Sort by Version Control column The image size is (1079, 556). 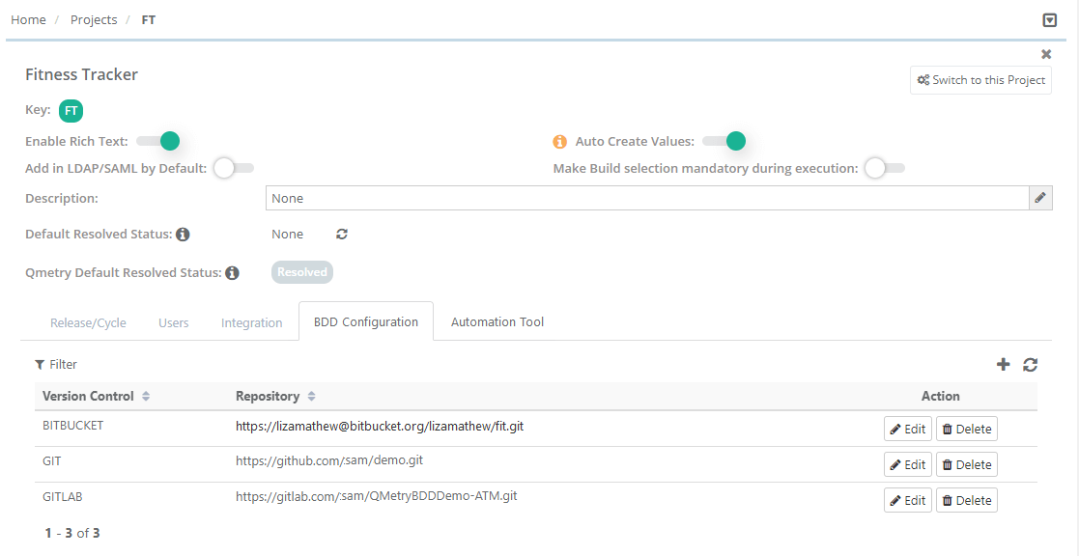tap(97, 396)
